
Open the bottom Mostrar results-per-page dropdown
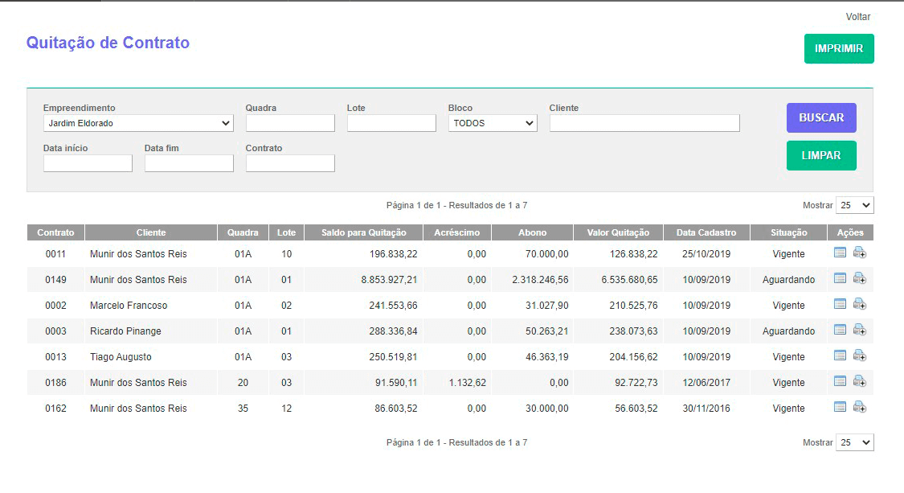(854, 442)
